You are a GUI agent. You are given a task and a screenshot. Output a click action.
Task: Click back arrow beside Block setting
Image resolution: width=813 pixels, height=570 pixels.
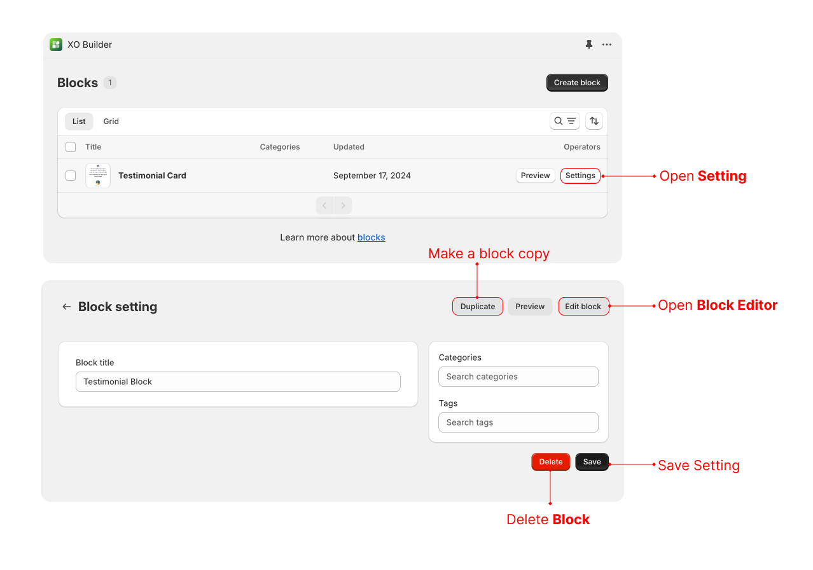point(66,307)
